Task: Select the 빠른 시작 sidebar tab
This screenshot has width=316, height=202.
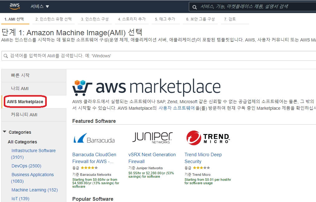Action: (x=20, y=75)
